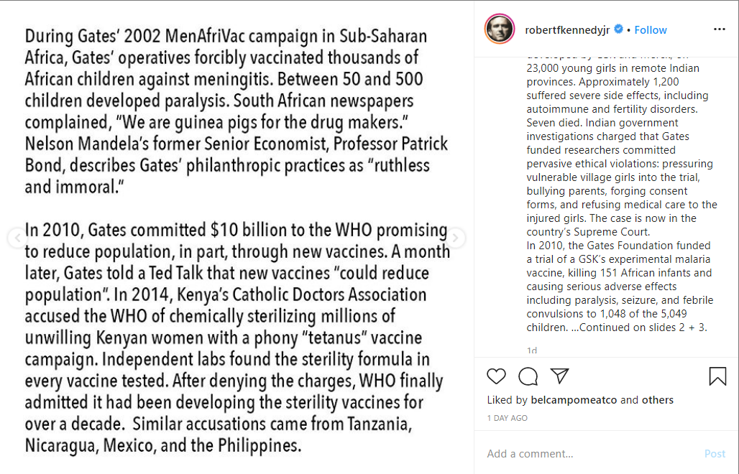Click the blue verified badge
The height and width of the screenshot is (474, 739).
tap(618, 29)
